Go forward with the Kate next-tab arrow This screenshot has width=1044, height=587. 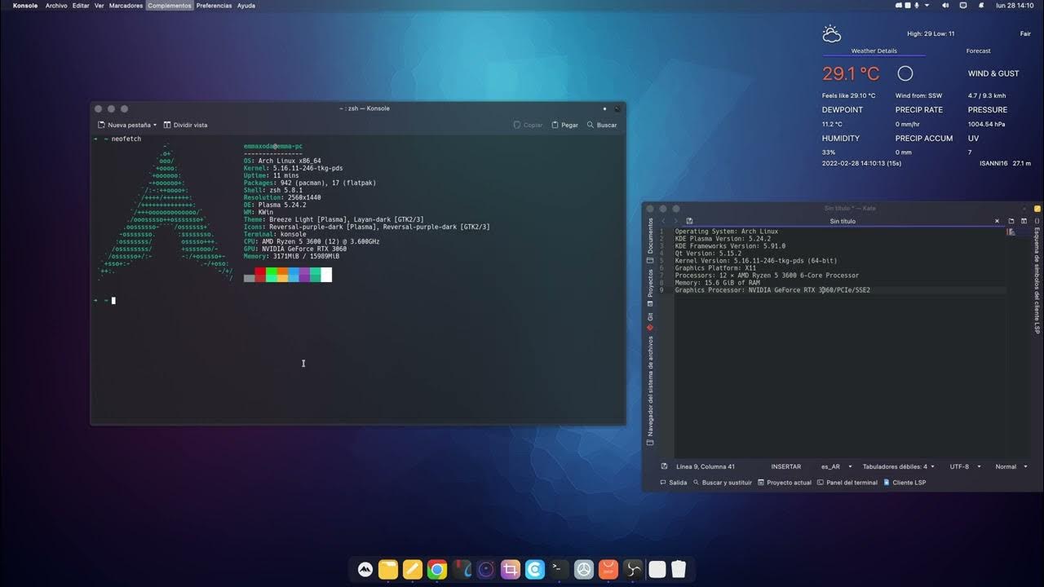675,221
